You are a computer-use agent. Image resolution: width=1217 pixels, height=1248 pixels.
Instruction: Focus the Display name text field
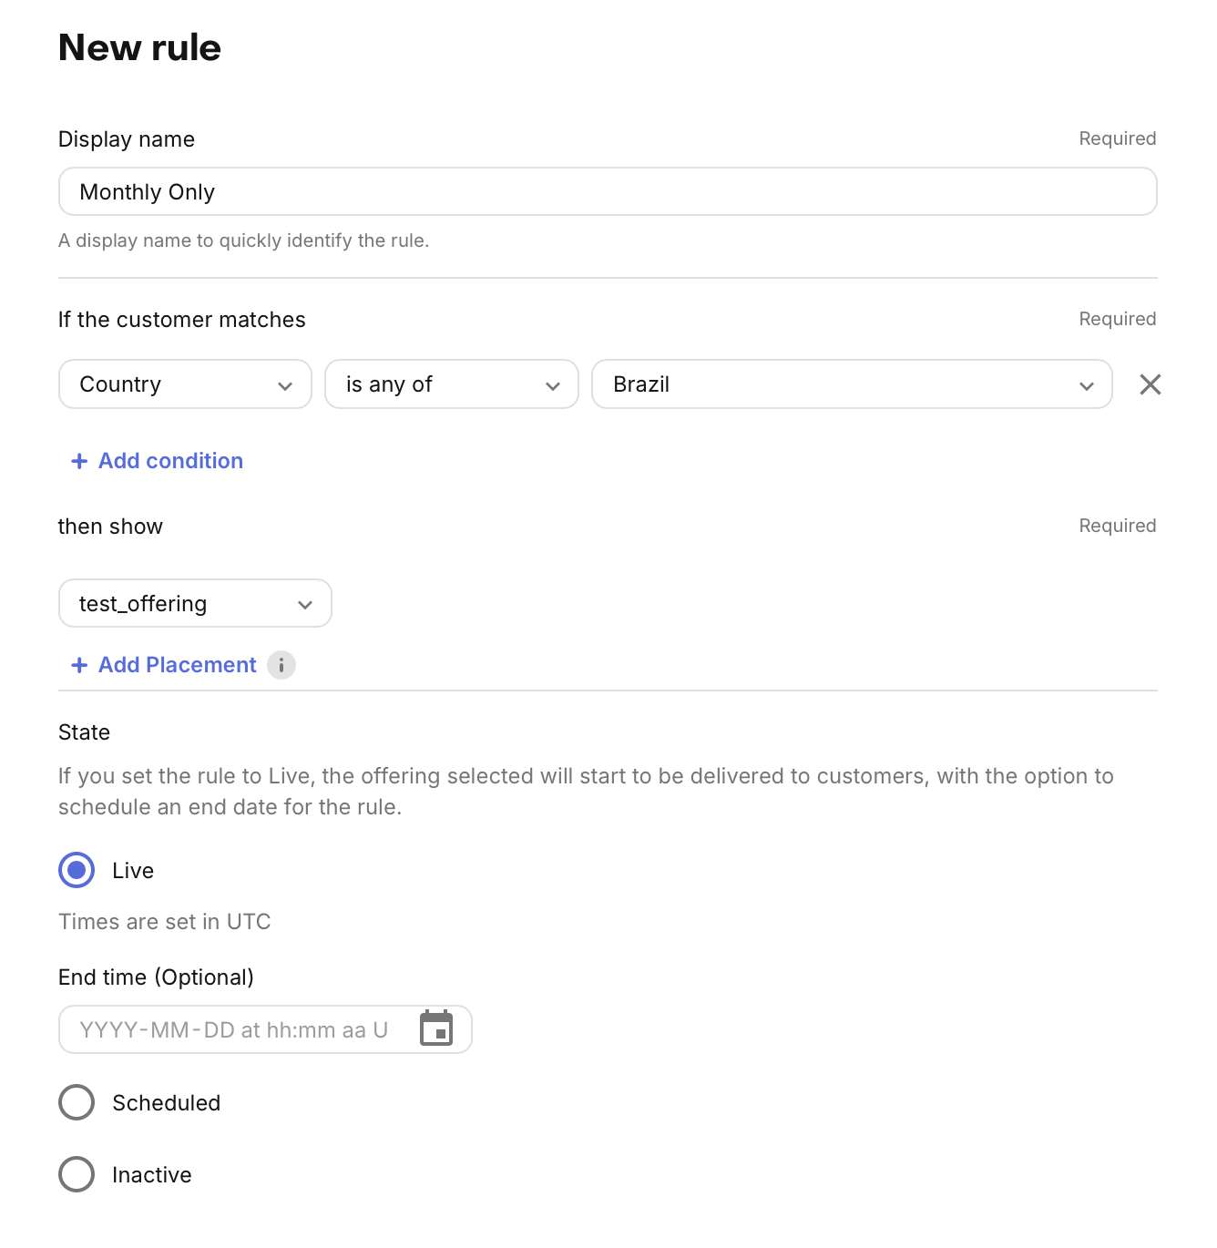(x=608, y=191)
